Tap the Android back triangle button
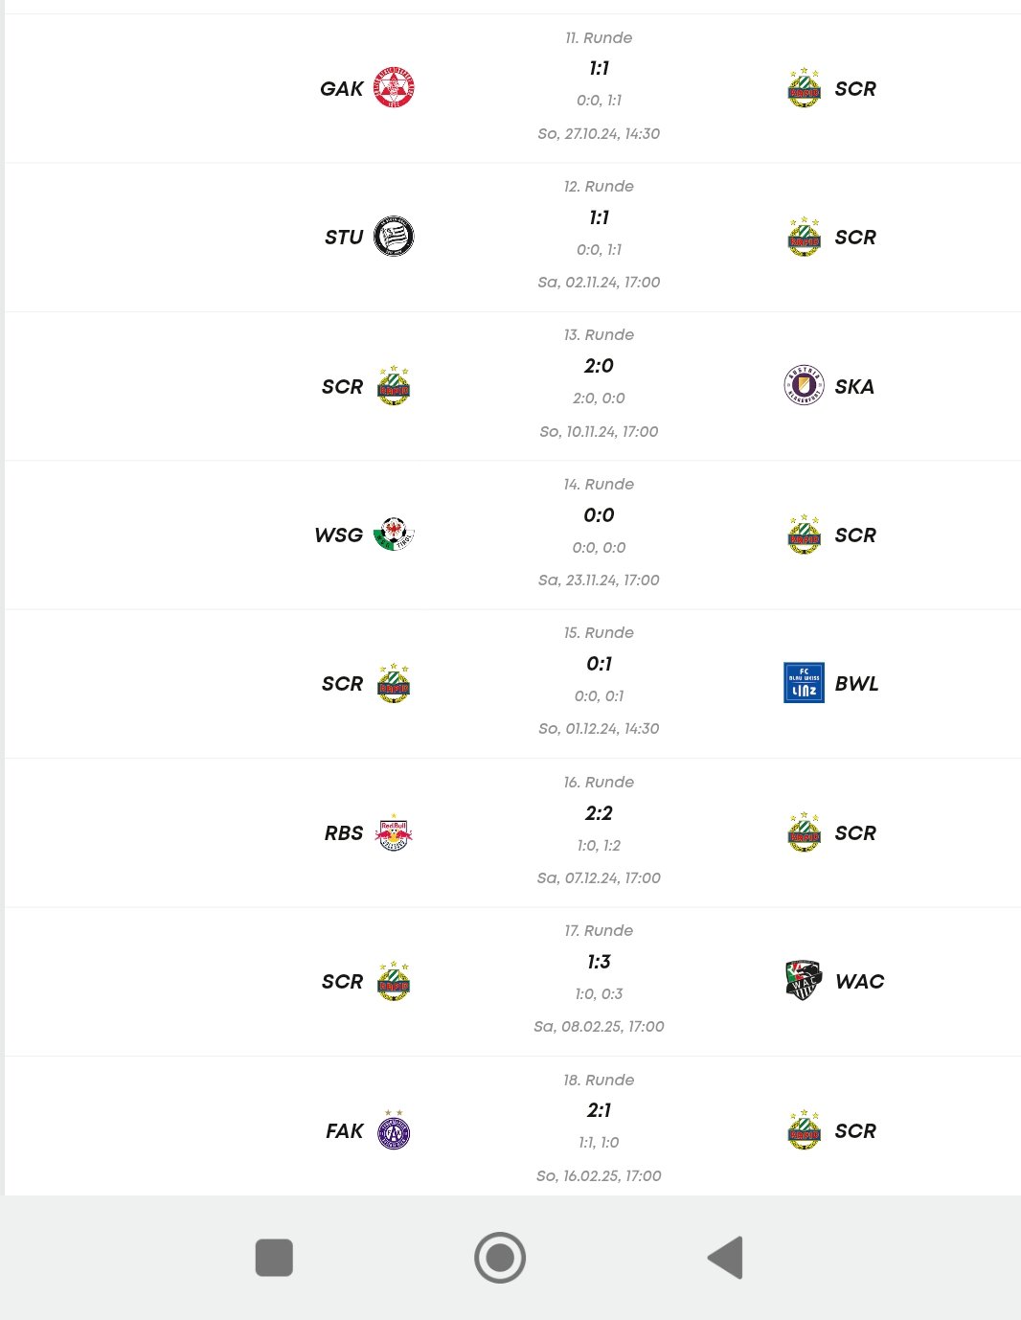Viewport: 1021px width, 1320px height. (726, 1258)
